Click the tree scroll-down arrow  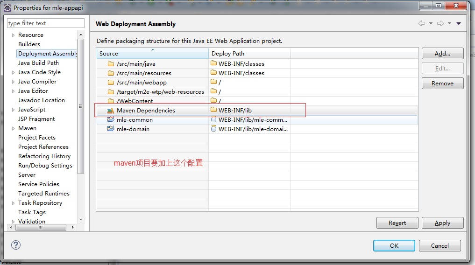pos(81,220)
